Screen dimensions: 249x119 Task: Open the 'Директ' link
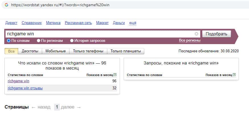pos(11,23)
